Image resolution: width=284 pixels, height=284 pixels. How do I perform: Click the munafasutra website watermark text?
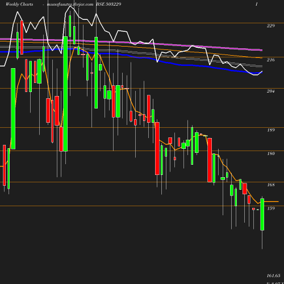pos(70,5)
